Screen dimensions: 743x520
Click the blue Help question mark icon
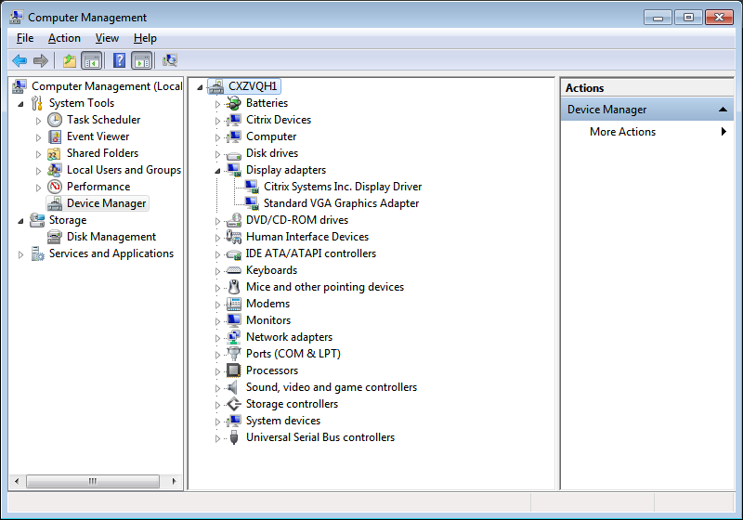119,60
